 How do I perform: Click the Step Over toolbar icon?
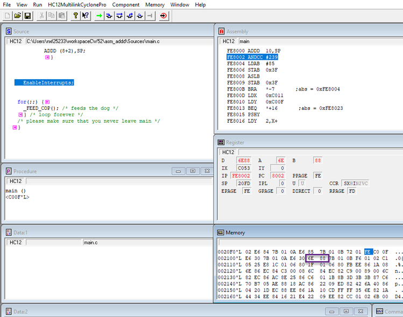(119, 16)
